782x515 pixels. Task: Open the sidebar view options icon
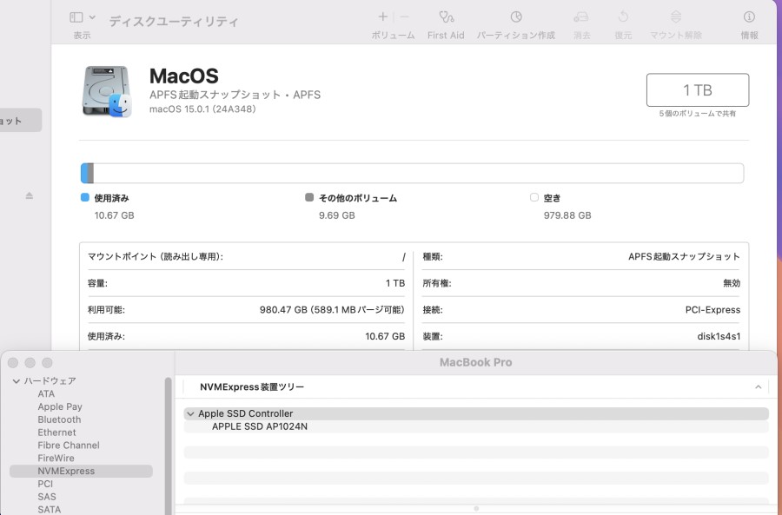click(x=76, y=17)
